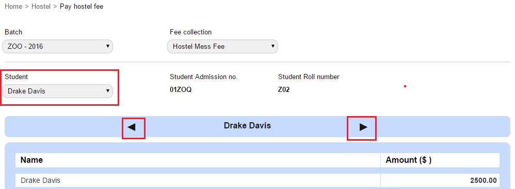This screenshot has height=189, width=515.
Task: Select the Drake Davis heading in the blue bar
Action: pos(247,125)
